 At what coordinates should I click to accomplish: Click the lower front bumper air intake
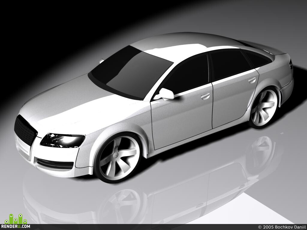55,164
